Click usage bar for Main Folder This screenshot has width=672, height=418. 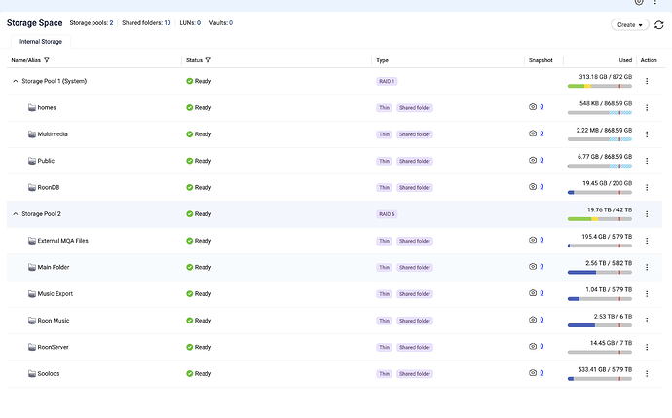tap(600, 272)
